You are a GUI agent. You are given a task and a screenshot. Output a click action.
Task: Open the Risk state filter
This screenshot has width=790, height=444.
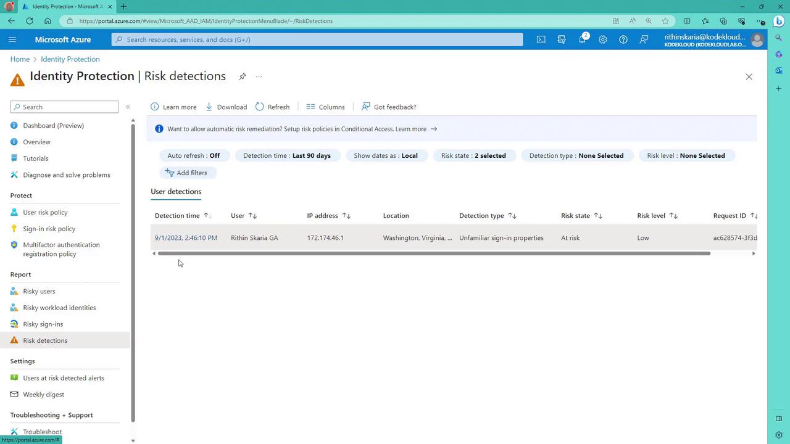coord(473,155)
